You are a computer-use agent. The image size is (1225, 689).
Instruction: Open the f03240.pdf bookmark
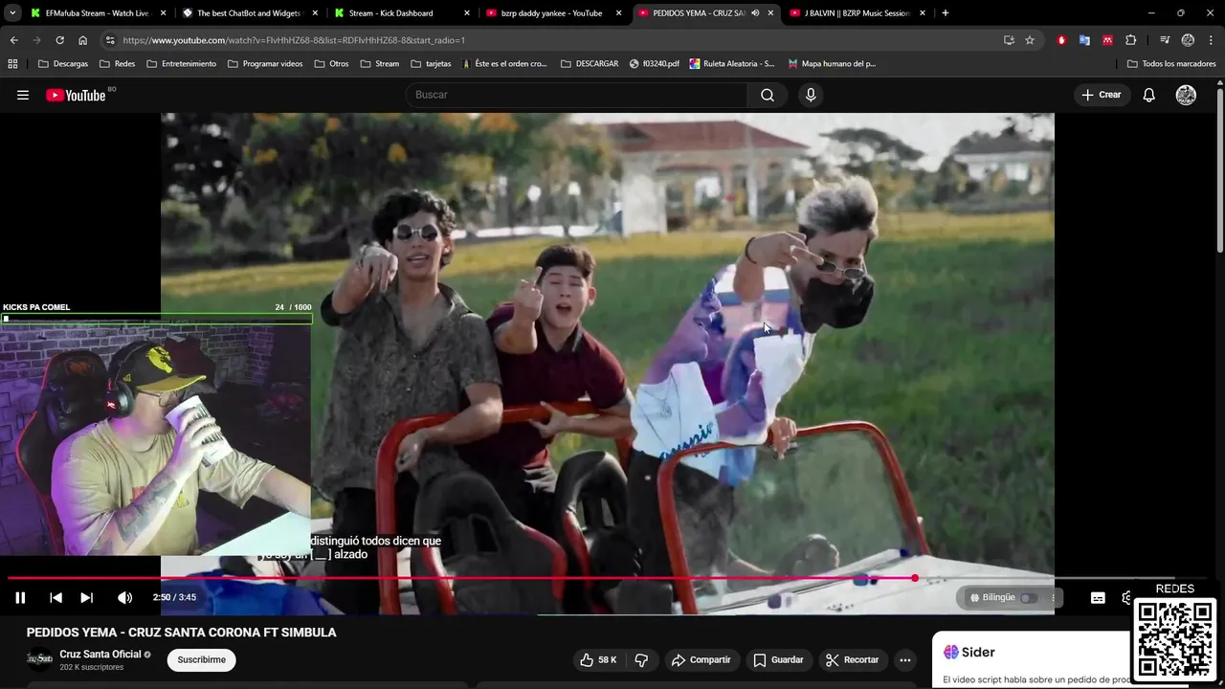(x=655, y=64)
